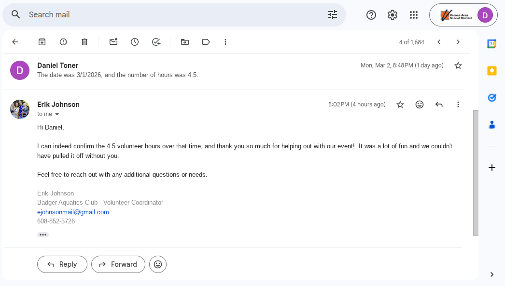Image resolution: width=505 pixels, height=286 pixels.
Task: Report this email as spam
Action: pyautogui.click(x=63, y=42)
